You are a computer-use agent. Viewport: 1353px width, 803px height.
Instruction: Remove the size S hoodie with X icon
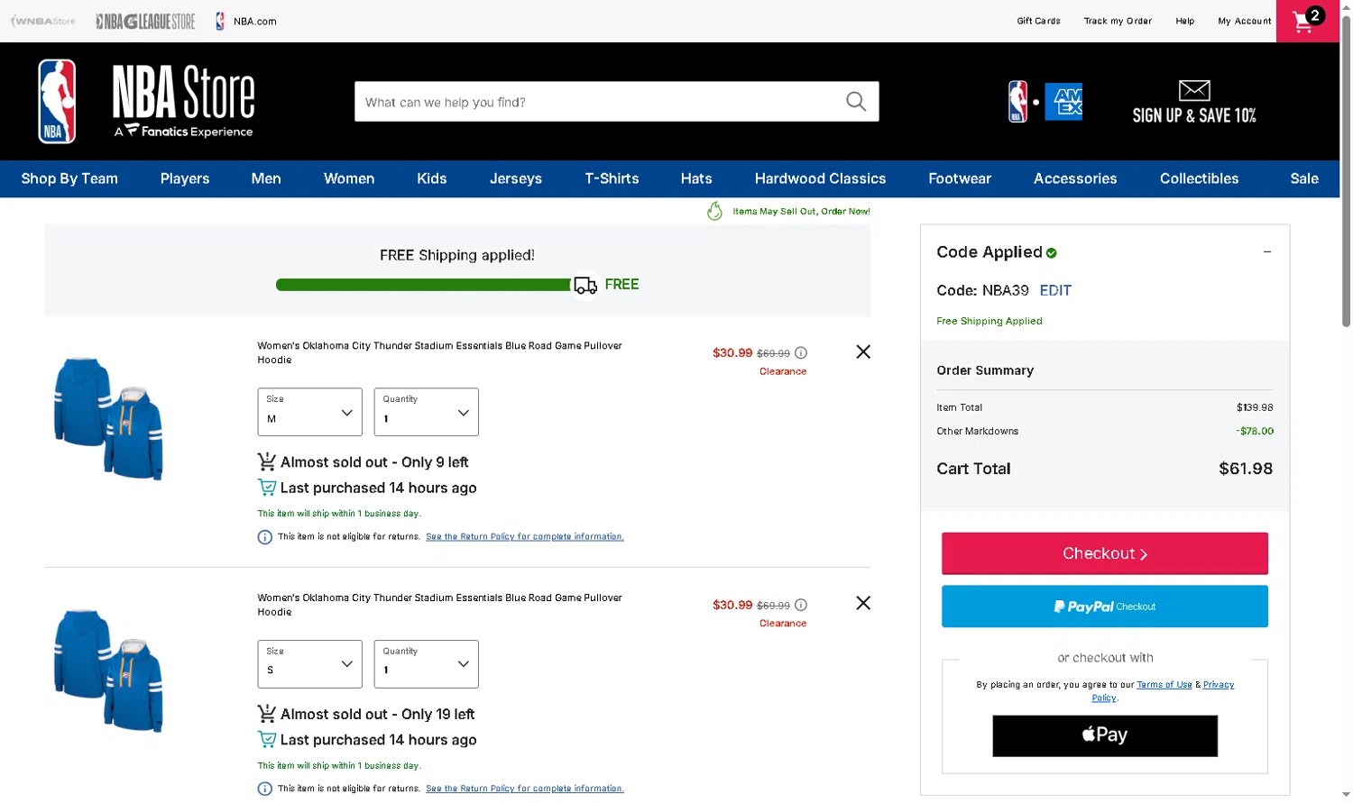click(x=863, y=603)
